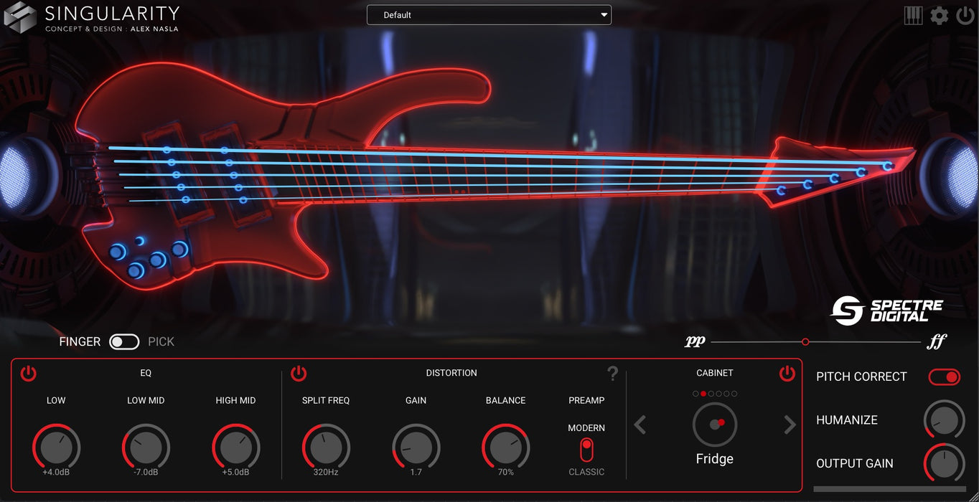979x502 pixels.
Task: Open the Default preset dropdown
Action: tap(489, 14)
